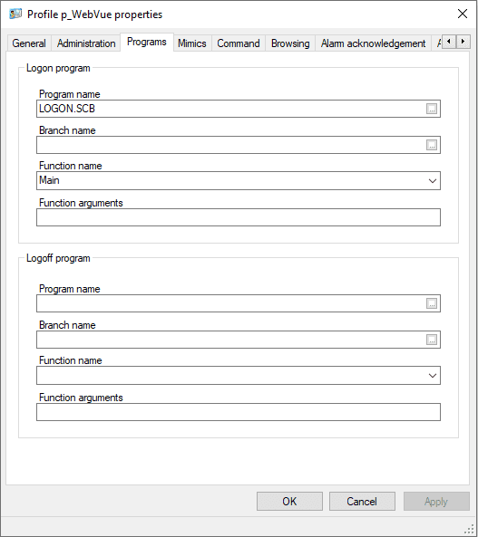The image size is (478, 537).
Task: Switch to the General tab
Action: click(x=29, y=43)
